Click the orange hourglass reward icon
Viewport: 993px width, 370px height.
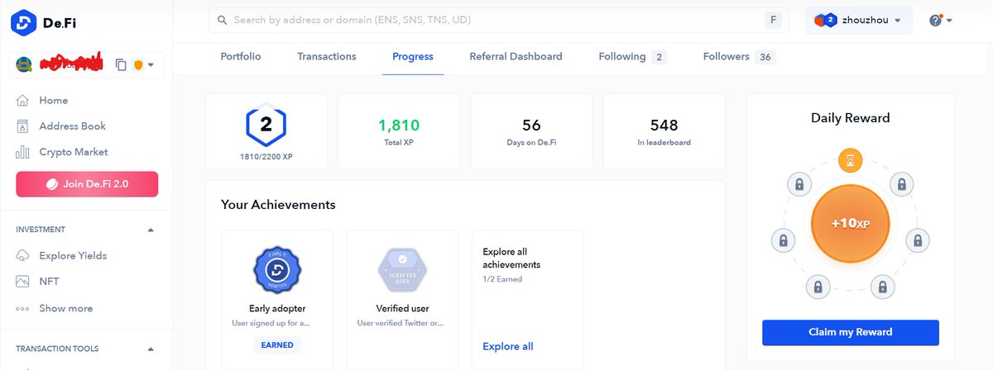click(x=850, y=160)
